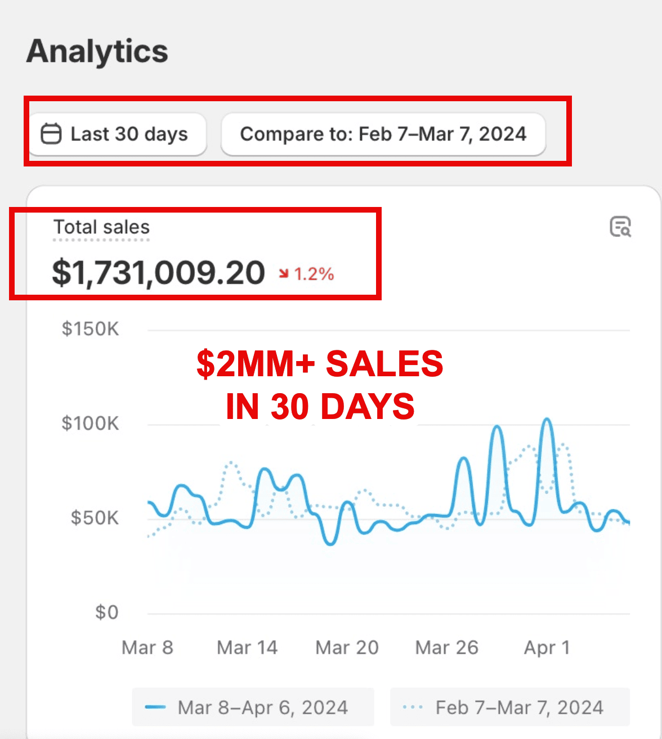Click the highest peak of the sales line
Image resolution: width=662 pixels, height=739 pixels.
click(547, 420)
